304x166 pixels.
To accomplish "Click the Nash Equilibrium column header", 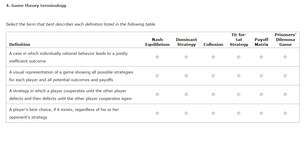I will (x=157, y=42).
